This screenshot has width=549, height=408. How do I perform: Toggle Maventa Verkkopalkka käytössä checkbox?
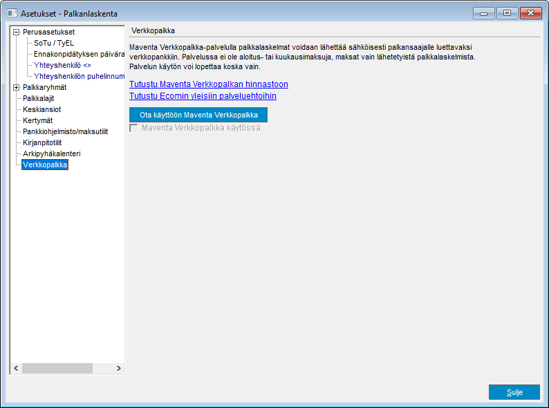[133, 128]
